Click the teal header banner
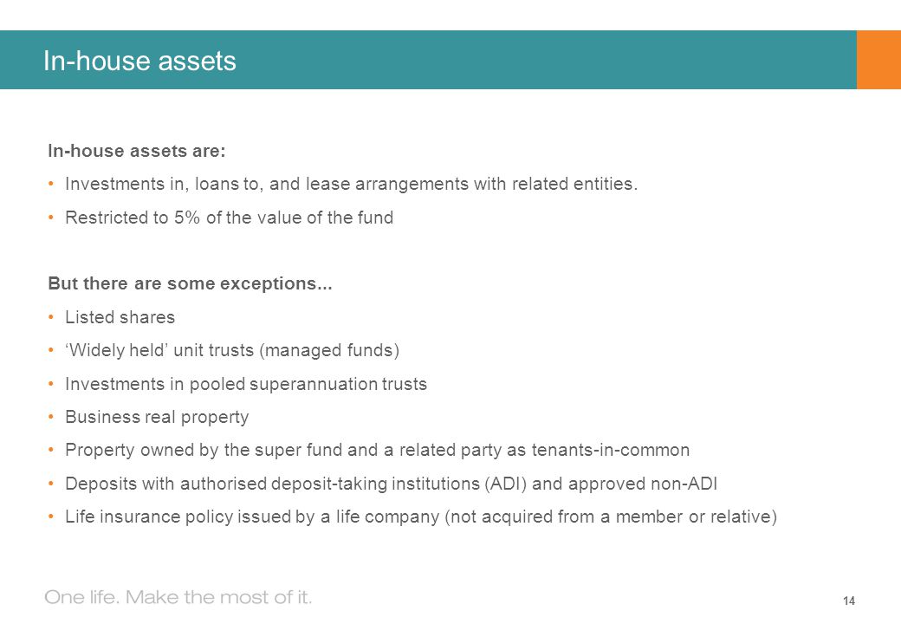This screenshot has width=901, height=624. 428,60
